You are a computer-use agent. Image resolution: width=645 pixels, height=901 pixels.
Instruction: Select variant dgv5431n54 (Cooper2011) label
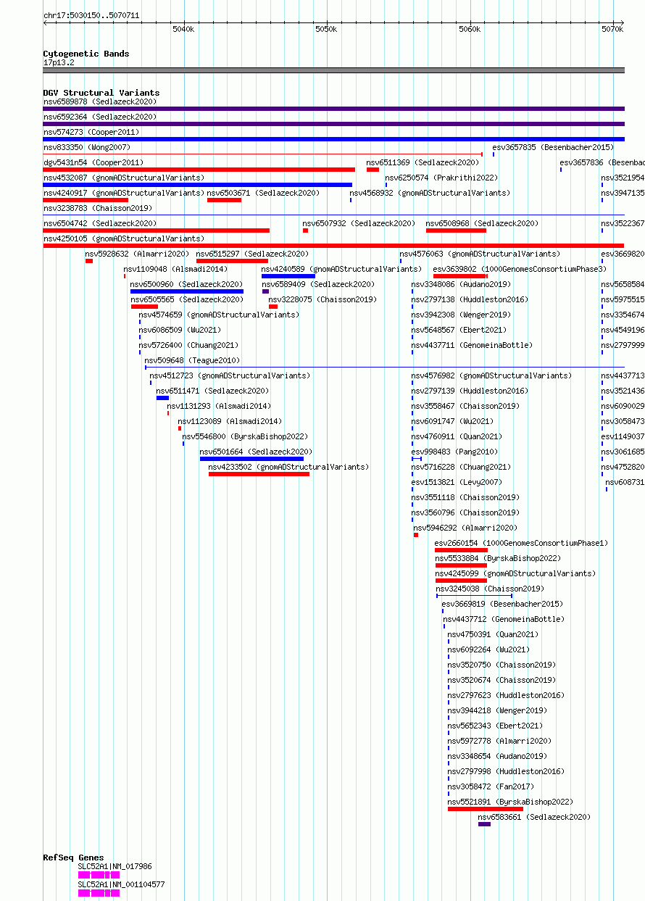[93, 162]
